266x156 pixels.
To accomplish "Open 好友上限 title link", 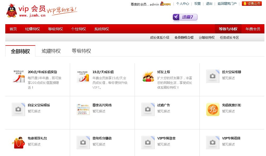I will pos(163,72).
